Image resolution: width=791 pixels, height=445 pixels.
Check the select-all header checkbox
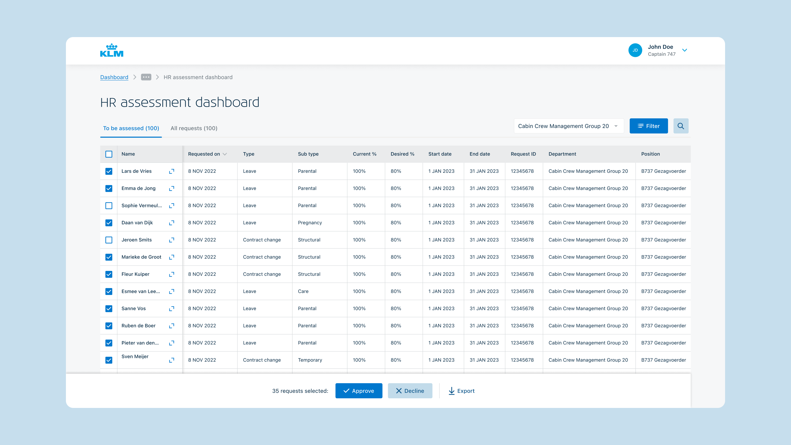click(x=109, y=154)
